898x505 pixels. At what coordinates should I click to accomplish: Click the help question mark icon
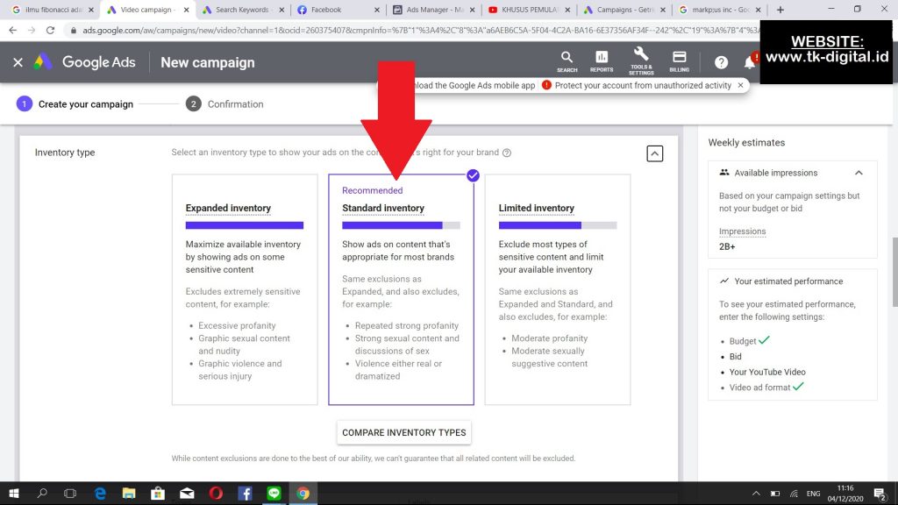[x=721, y=62]
